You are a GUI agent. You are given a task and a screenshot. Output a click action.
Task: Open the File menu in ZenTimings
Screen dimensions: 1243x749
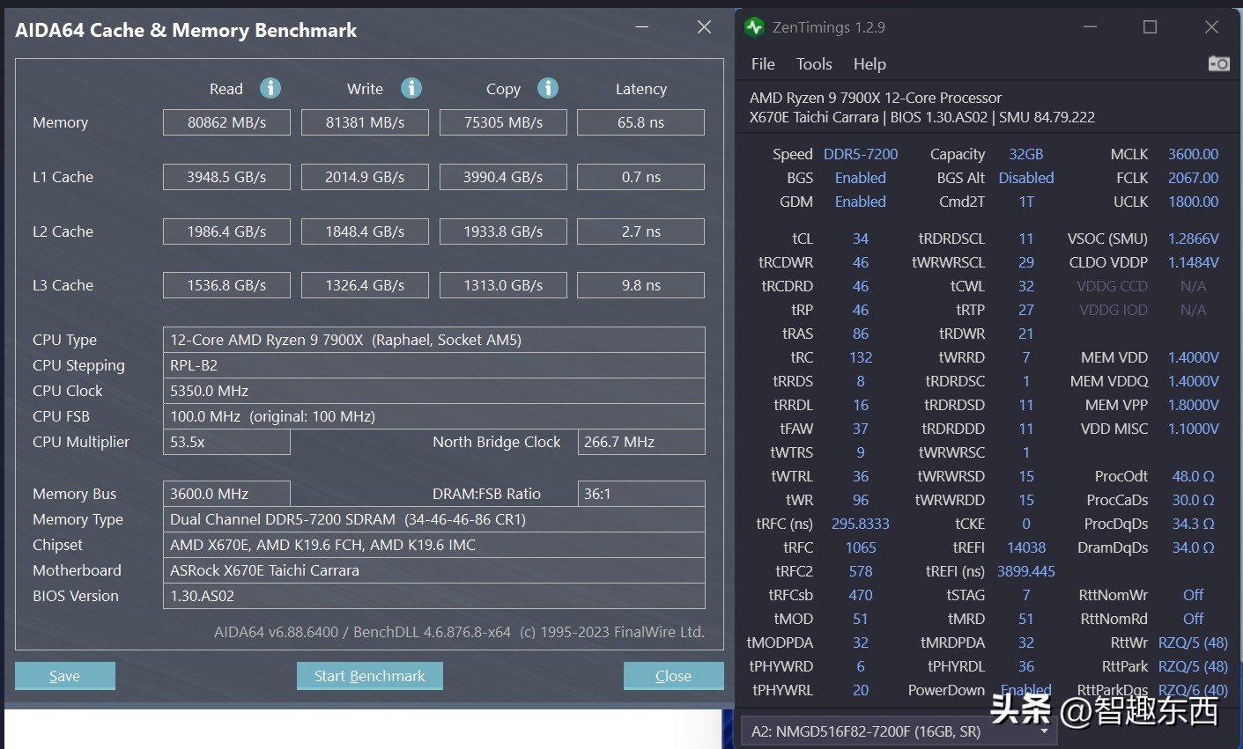[763, 64]
